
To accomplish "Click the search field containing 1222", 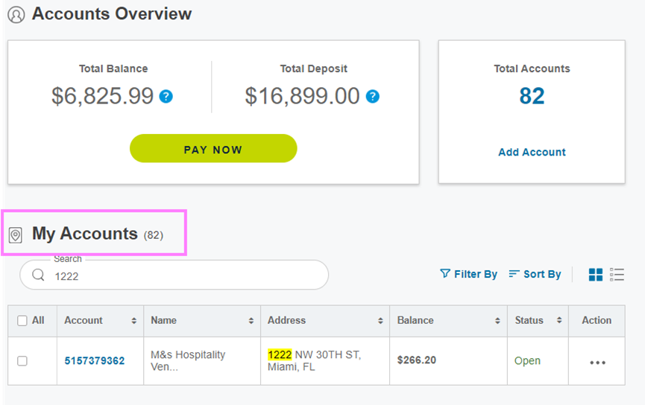I will coord(174,275).
